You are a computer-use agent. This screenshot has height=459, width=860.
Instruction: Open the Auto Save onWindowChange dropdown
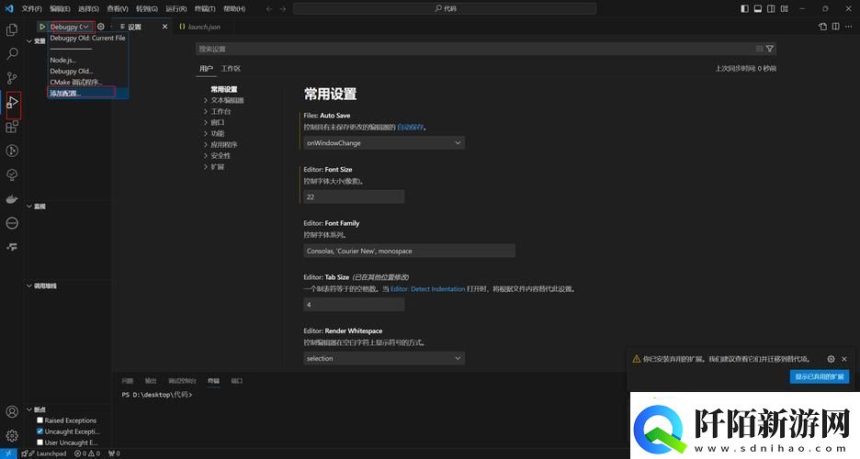(x=384, y=143)
